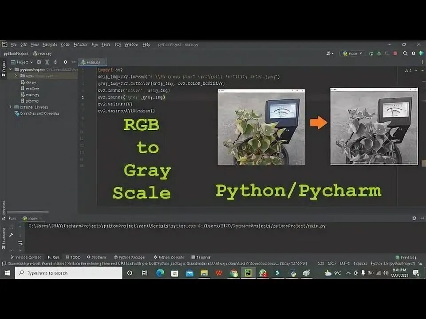
Task: Open the View menu
Action: click(35, 44)
